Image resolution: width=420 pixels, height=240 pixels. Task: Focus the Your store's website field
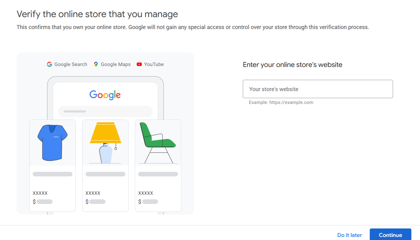coord(318,89)
